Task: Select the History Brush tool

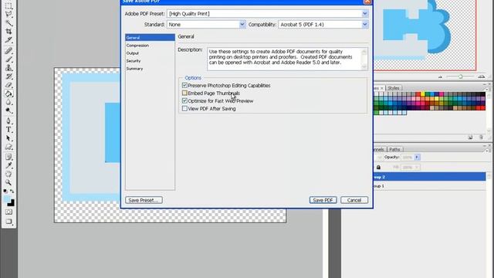Action: pos(8,76)
